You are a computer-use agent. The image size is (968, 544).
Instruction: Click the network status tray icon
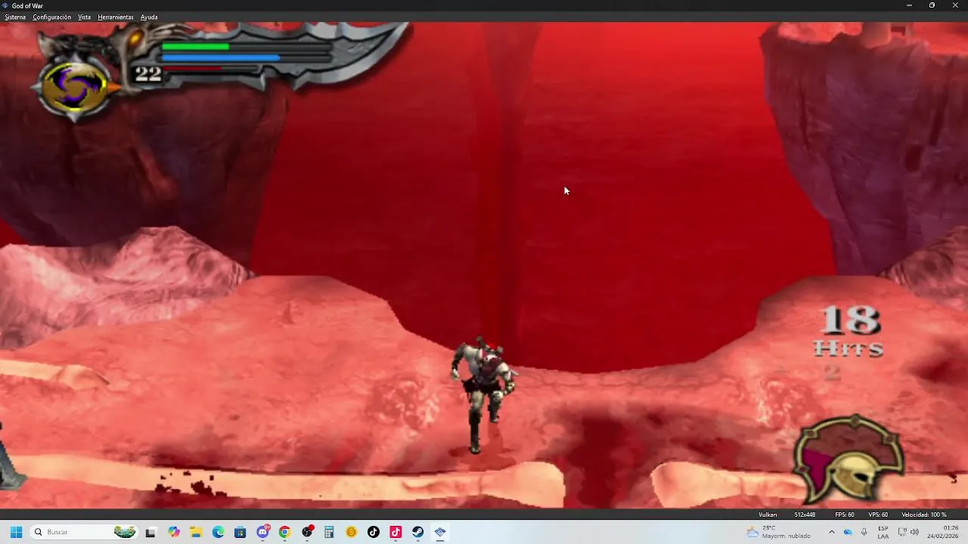tap(902, 532)
